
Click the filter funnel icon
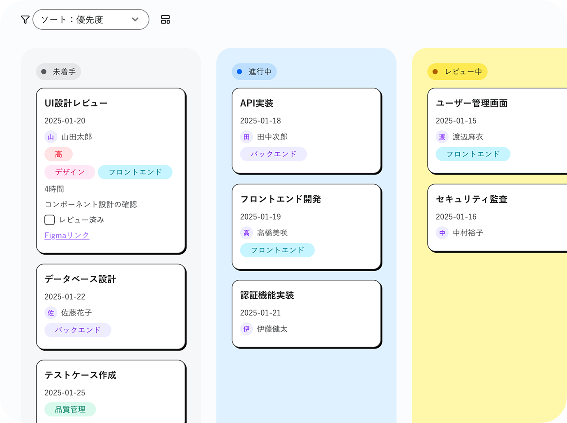pyautogui.click(x=25, y=19)
